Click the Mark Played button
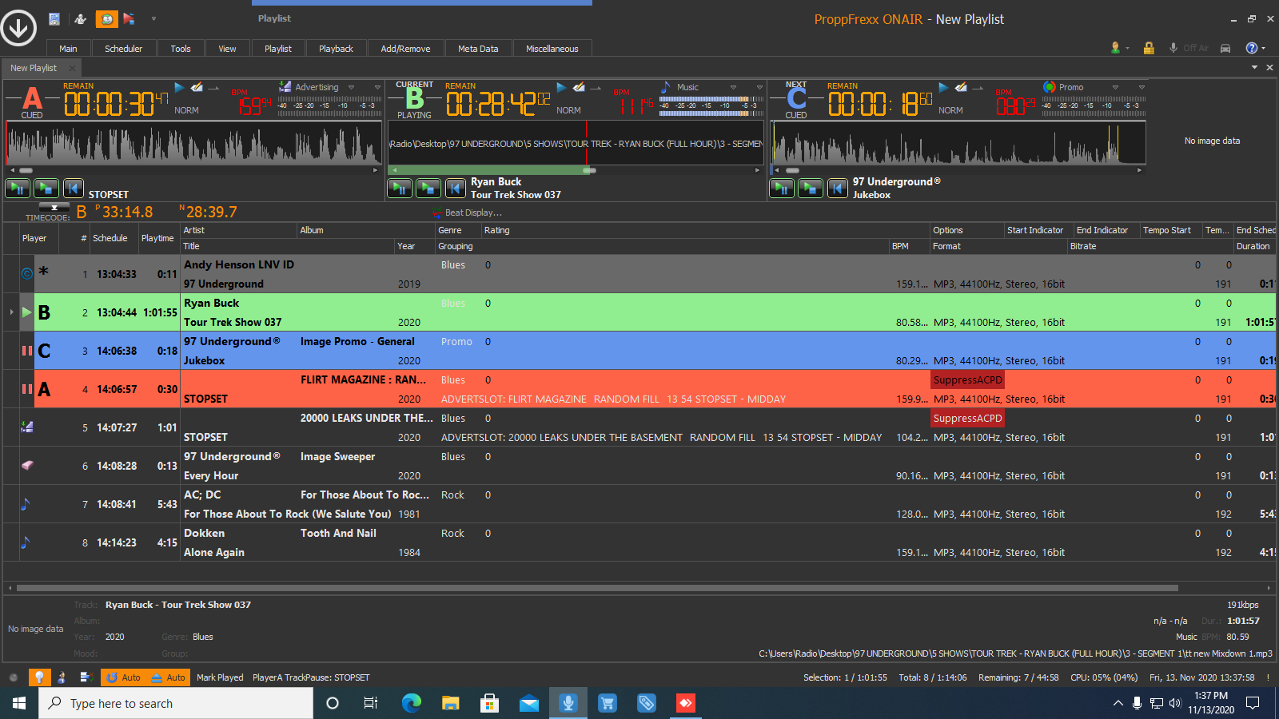The width and height of the screenshot is (1279, 719). 220,677
